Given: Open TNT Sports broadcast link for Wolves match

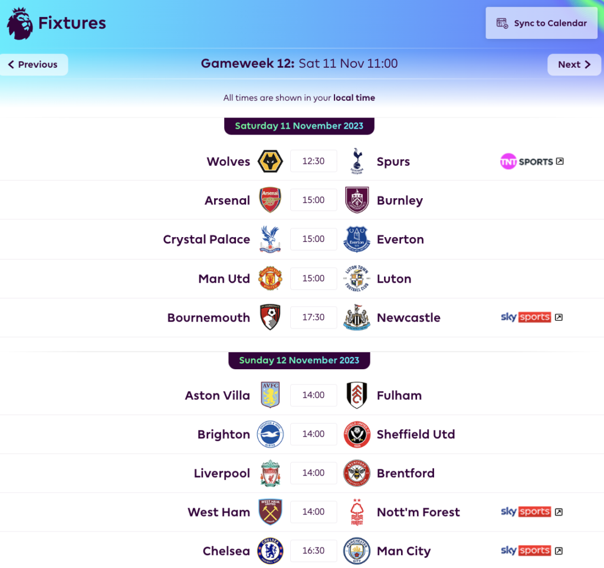Looking at the screenshot, I should 530,160.
